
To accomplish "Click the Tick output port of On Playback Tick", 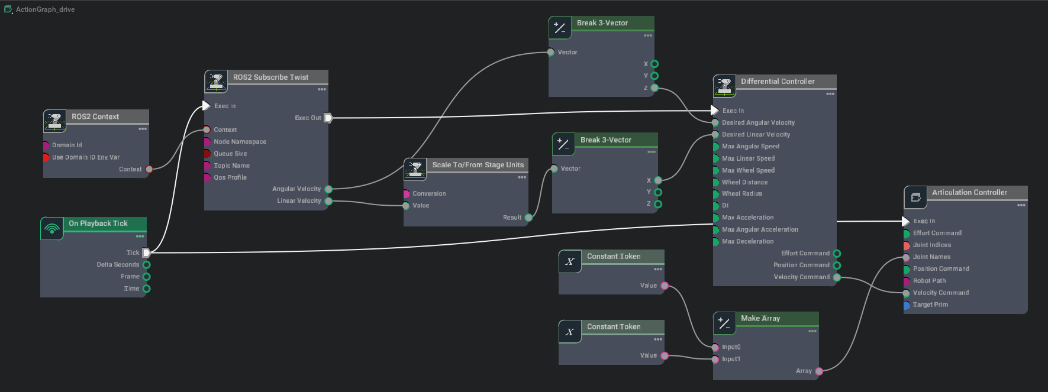I will coord(146,252).
